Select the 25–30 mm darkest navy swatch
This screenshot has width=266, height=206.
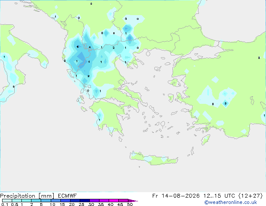85,201
